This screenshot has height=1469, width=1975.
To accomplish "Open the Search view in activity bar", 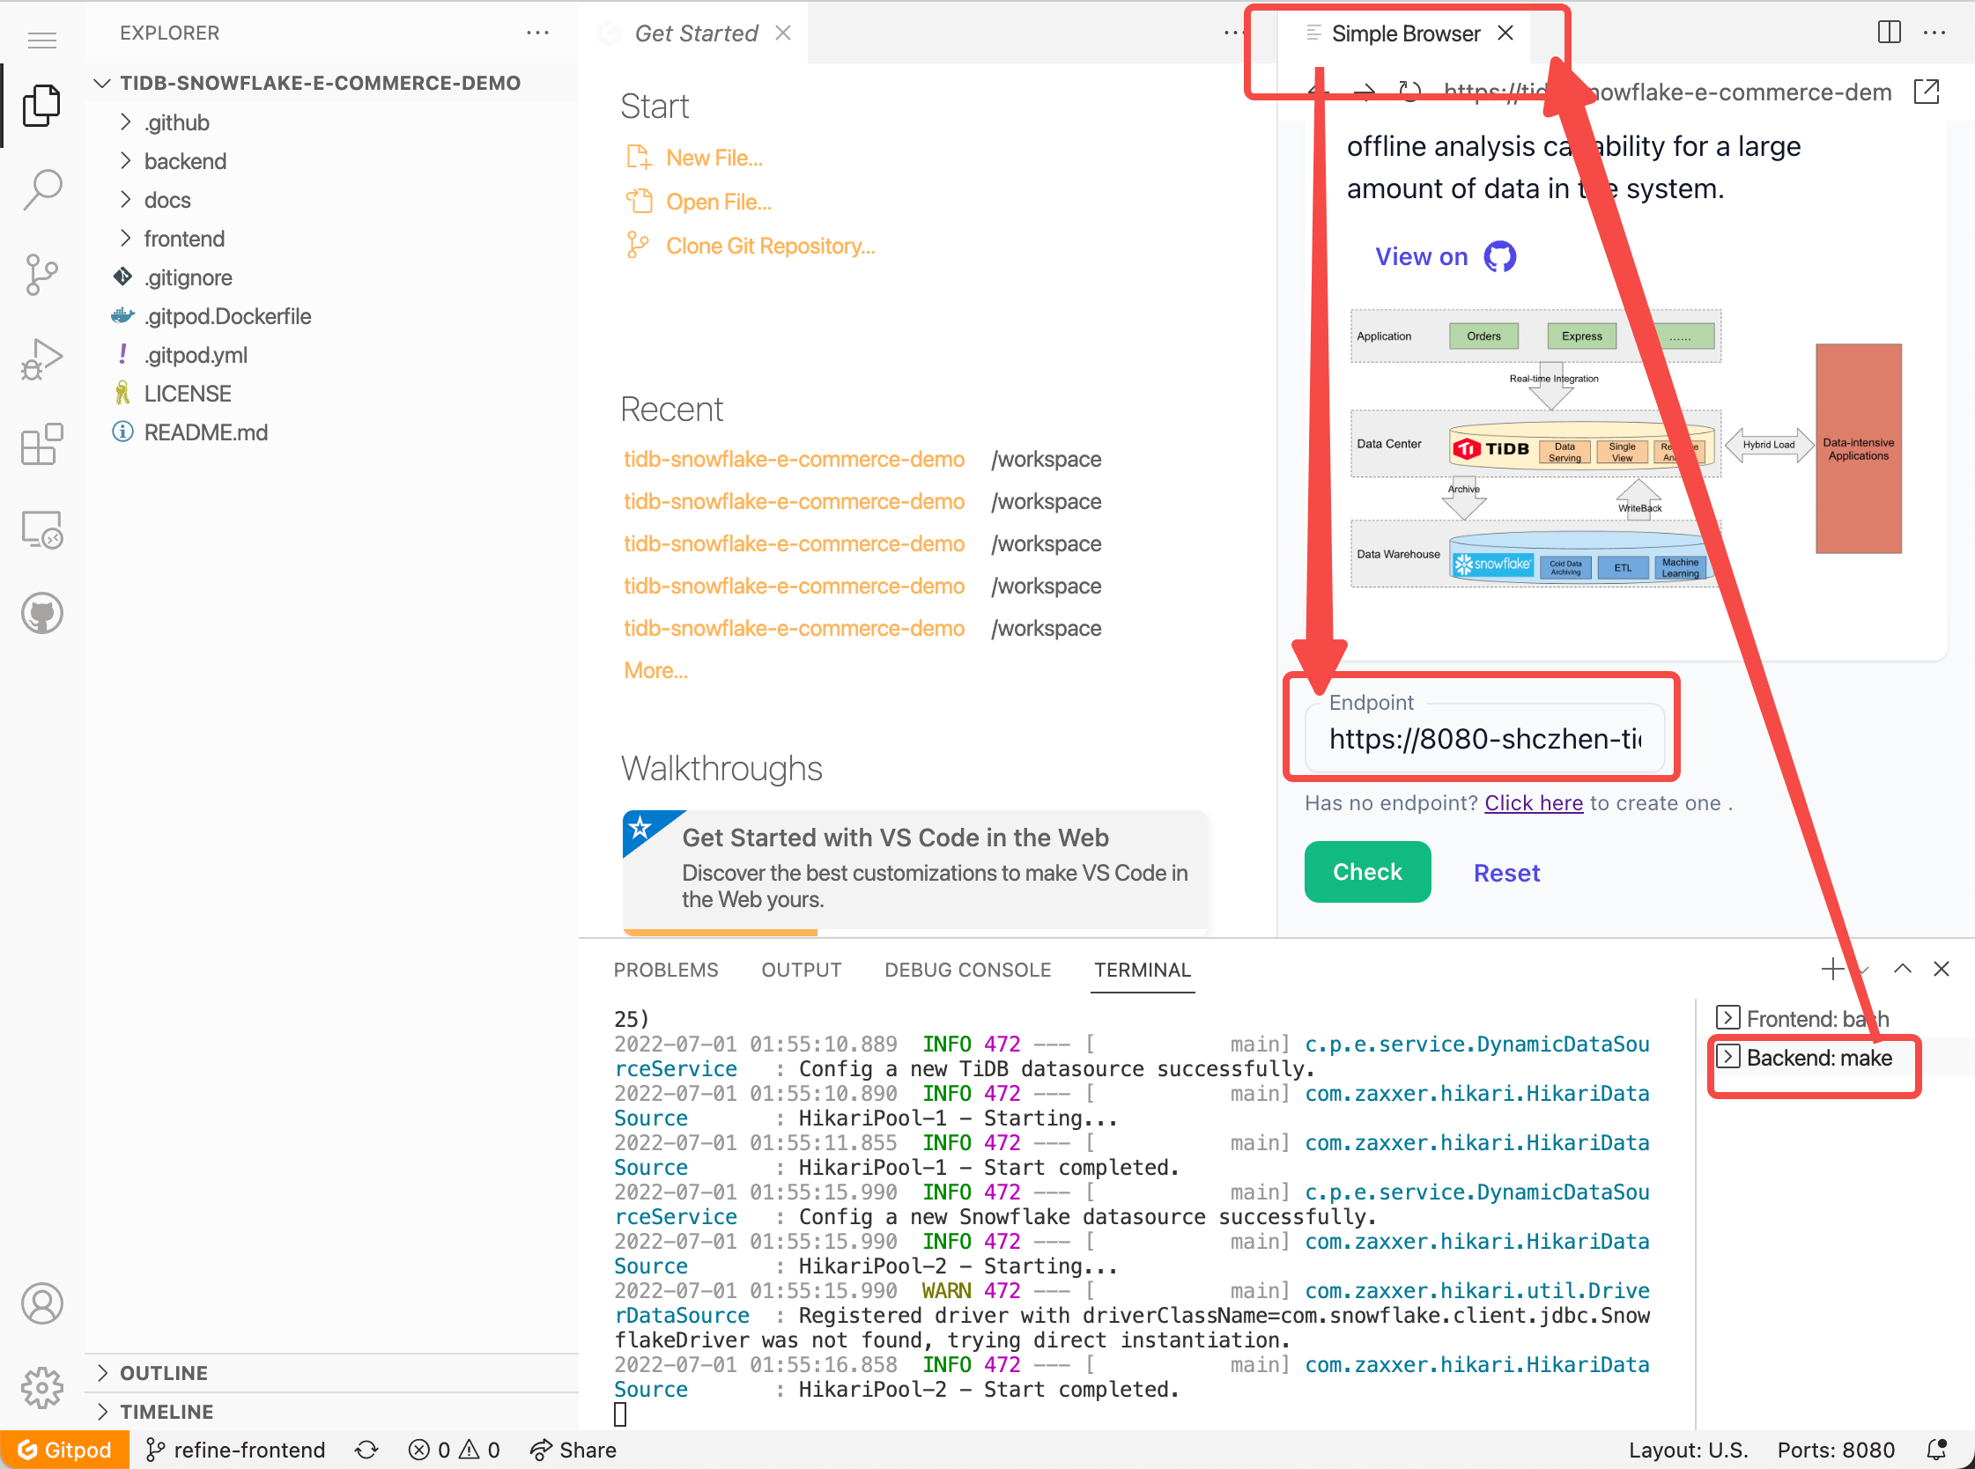I will click(x=41, y=189).
